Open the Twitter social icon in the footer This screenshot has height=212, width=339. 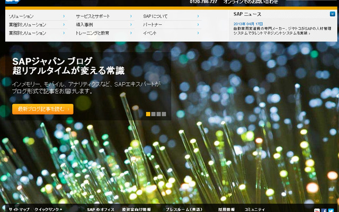[331, 210]
